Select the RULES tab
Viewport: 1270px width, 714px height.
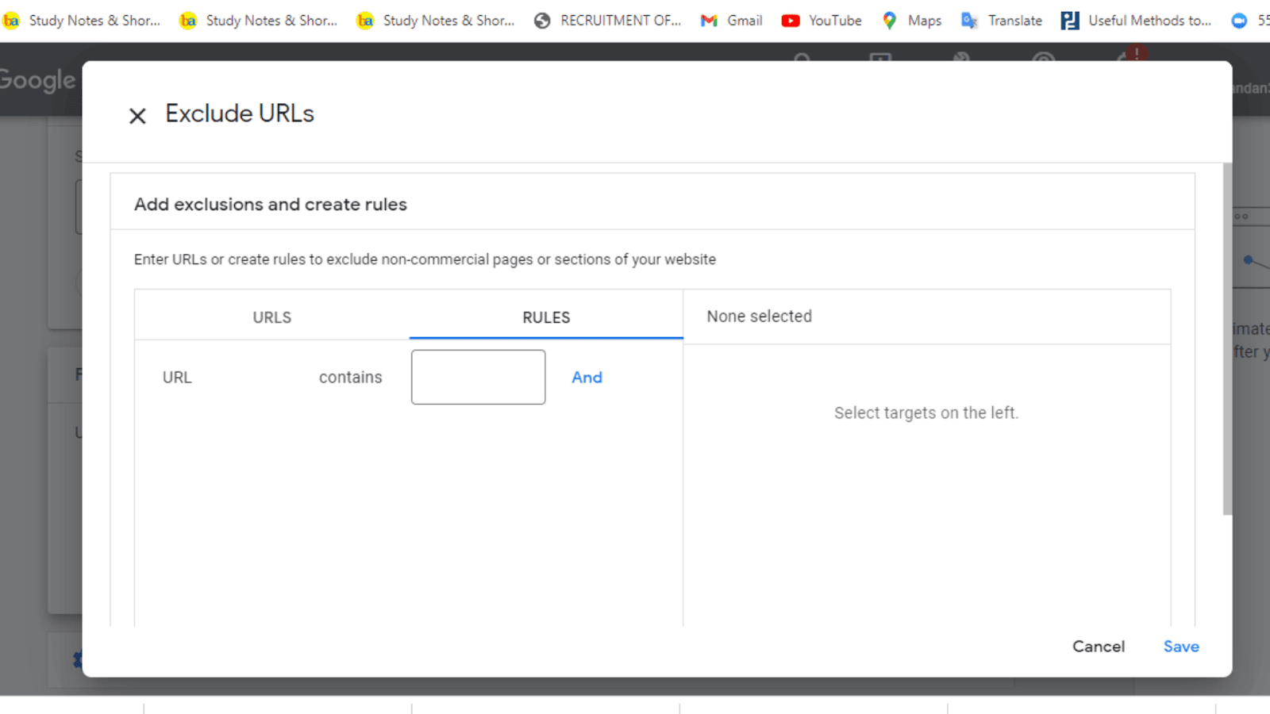pos(546,317)
